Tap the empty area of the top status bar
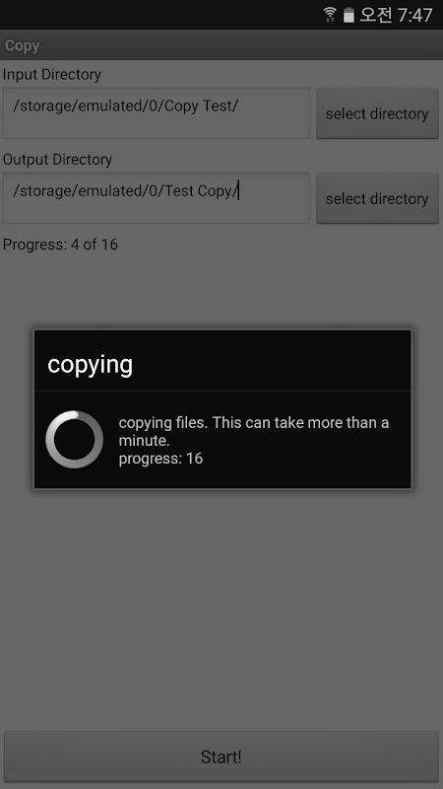Image resolution: width=443 pixels, height=789 pixels. click(160, 15)
